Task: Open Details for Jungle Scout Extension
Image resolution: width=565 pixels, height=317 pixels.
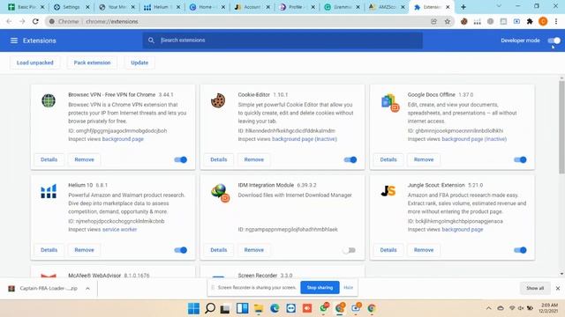Action: 388,250
